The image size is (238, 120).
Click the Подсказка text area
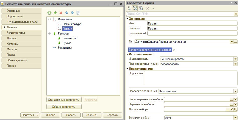tap(191, 78)
